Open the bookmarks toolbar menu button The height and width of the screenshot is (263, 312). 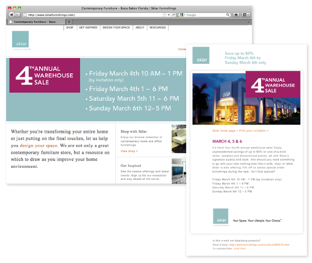[x=246, y=15]
